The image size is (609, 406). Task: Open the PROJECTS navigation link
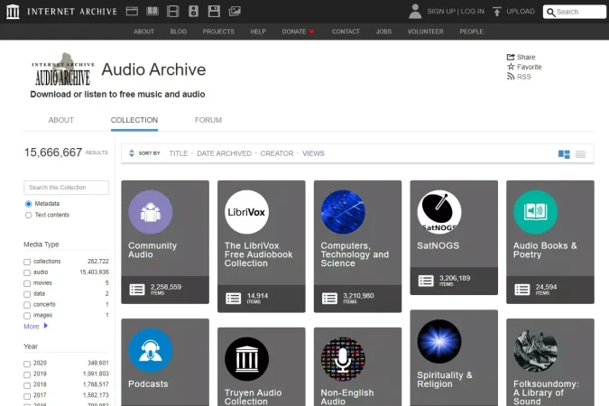click(x=218, y=32)
